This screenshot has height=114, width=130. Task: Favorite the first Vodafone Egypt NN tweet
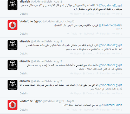103,34
